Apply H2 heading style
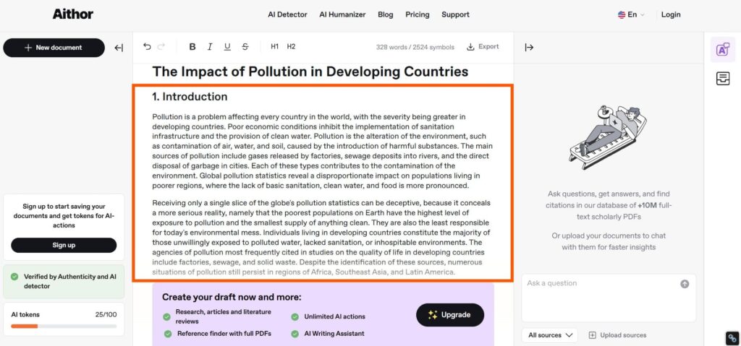Screen dimensions: 741x346 pyautogui.click(x=291, y=46)
